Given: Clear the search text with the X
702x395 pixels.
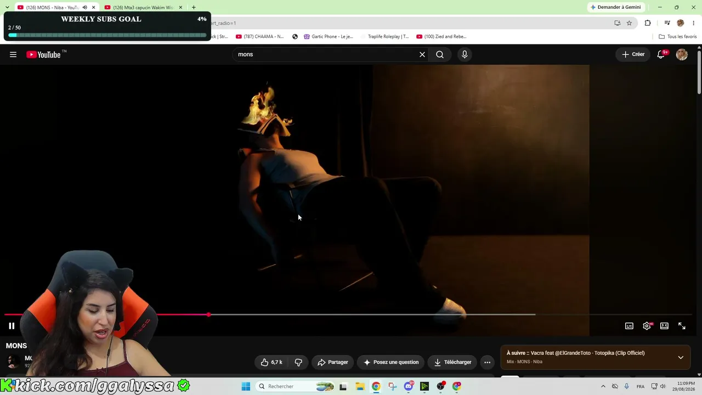Looking at the screenshot, I should coord(422,54).
